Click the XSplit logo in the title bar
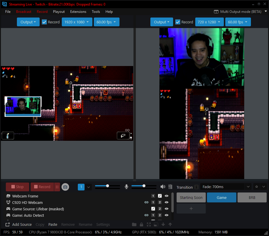Screen dimensions: 269x236 pos(4,4)
